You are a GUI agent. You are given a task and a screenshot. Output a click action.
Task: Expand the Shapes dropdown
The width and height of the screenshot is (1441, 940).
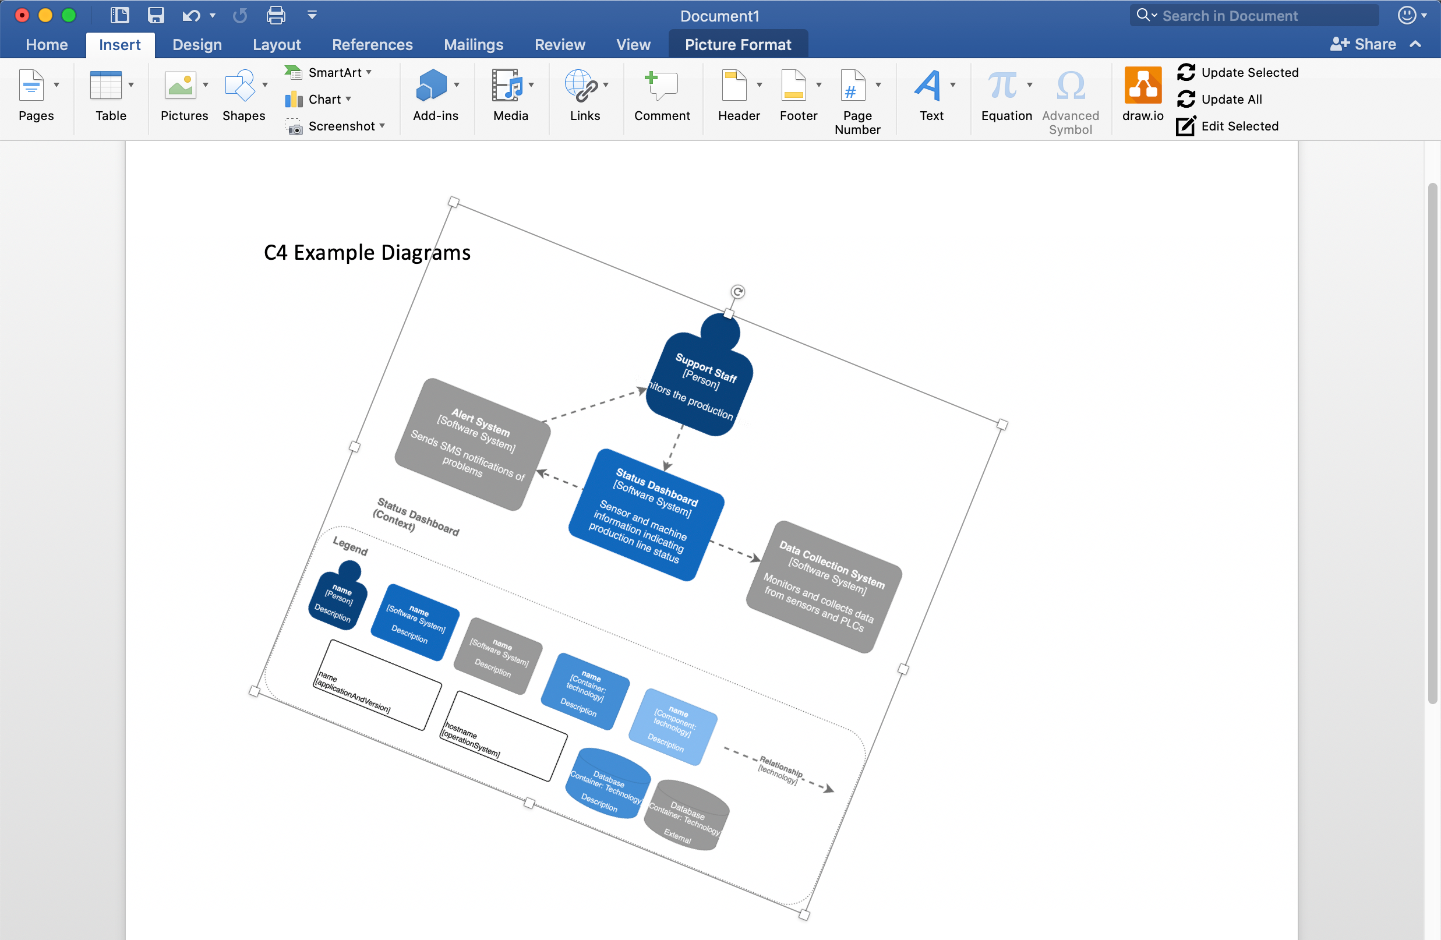[264, 86]
